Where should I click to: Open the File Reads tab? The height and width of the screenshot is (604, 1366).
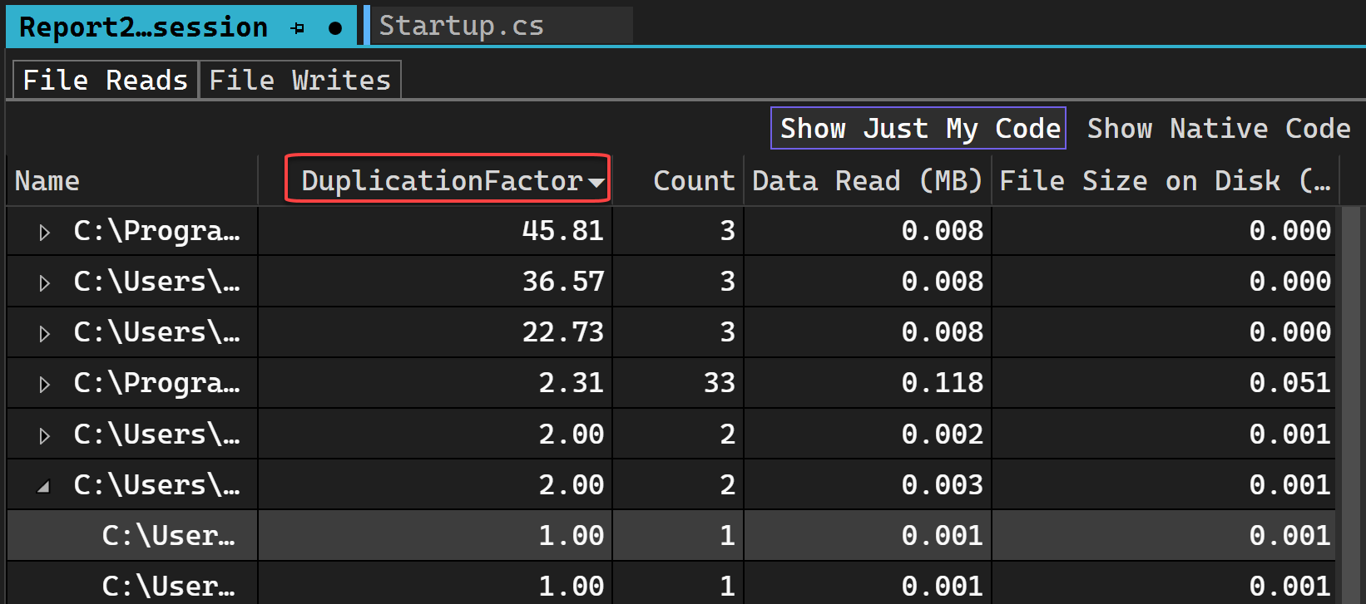tap(106, 80)
